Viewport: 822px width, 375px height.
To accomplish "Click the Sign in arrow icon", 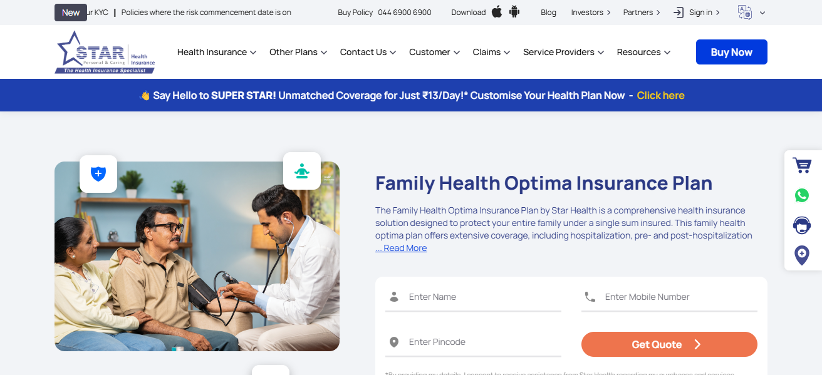I will (679, 13).
